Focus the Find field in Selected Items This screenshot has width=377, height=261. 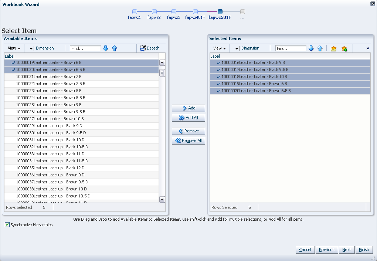tap(291, 48)
